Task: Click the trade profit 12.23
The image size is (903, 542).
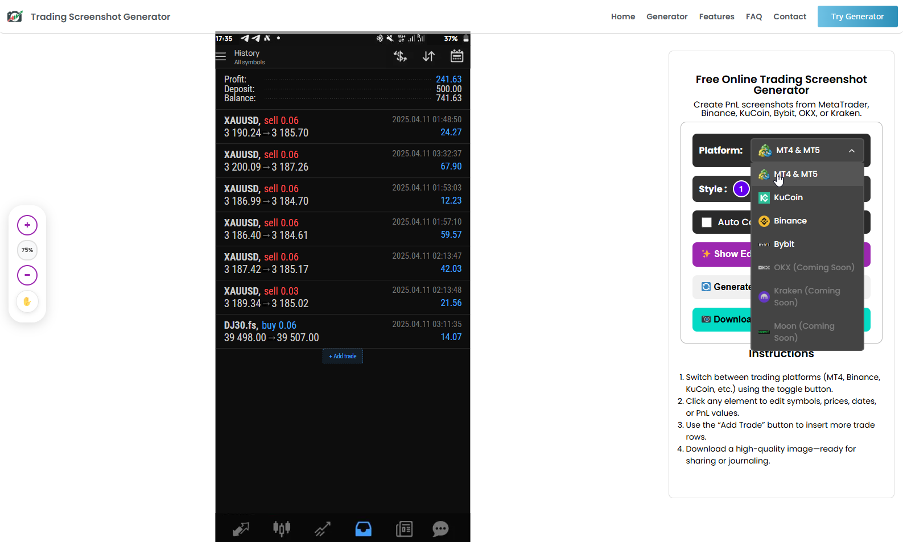Action: (x=451, y=200)
